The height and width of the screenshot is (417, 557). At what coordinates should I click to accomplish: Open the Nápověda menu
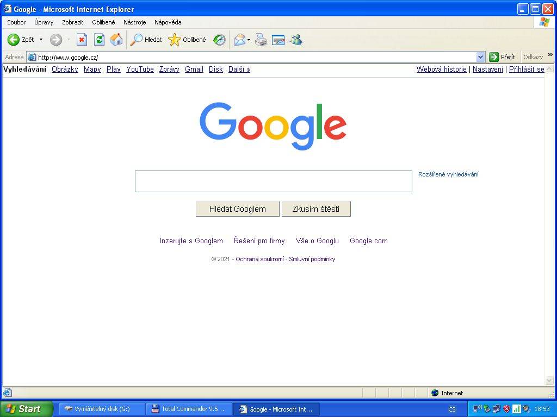click(168, 22)
